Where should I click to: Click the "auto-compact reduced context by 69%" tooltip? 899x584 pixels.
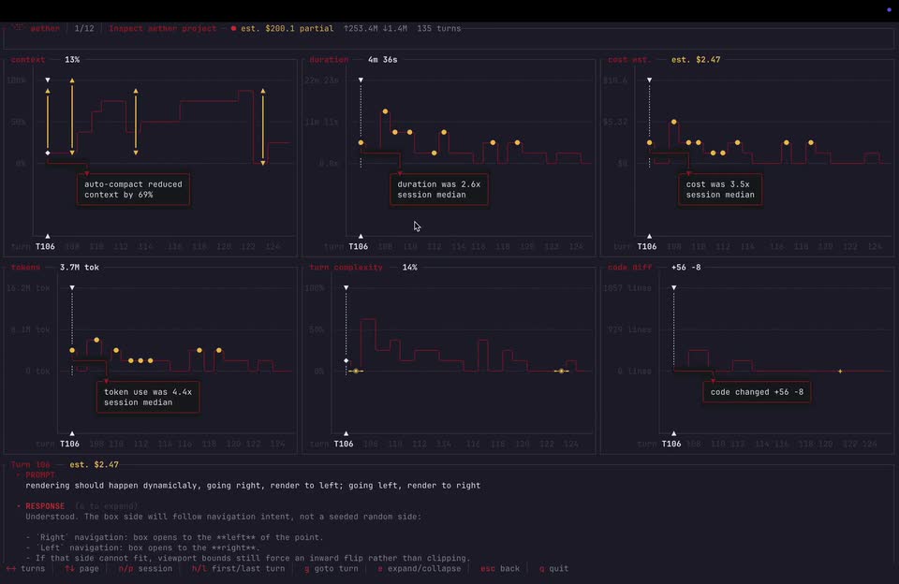click(134, 189)
